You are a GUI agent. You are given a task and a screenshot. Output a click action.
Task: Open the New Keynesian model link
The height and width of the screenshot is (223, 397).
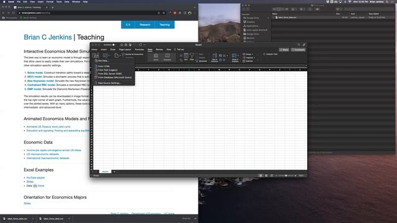(x=40, y=81)
